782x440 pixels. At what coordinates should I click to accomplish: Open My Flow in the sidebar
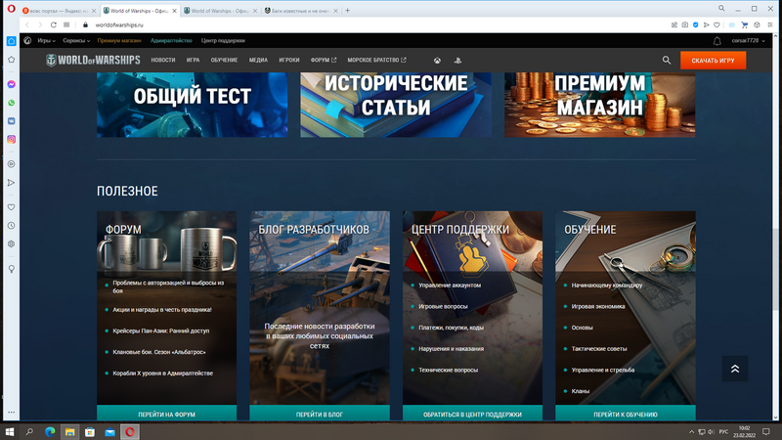point(11,183)
